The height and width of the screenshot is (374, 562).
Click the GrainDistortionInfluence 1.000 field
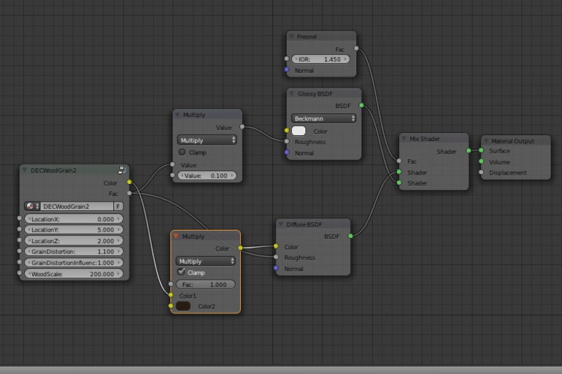coord(74,262)
